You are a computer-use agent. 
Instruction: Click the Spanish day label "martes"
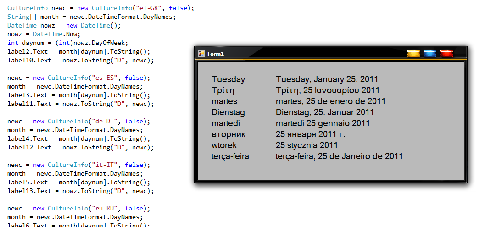click(224, 101)
